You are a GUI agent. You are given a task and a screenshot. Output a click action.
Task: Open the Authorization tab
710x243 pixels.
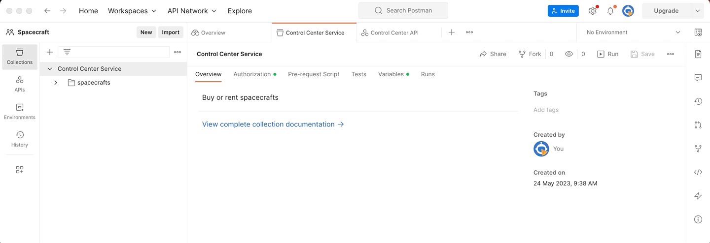coord(254,74)
